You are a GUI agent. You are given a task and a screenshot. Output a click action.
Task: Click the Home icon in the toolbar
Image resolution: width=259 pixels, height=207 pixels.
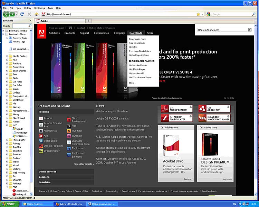[x=37, y=14]
